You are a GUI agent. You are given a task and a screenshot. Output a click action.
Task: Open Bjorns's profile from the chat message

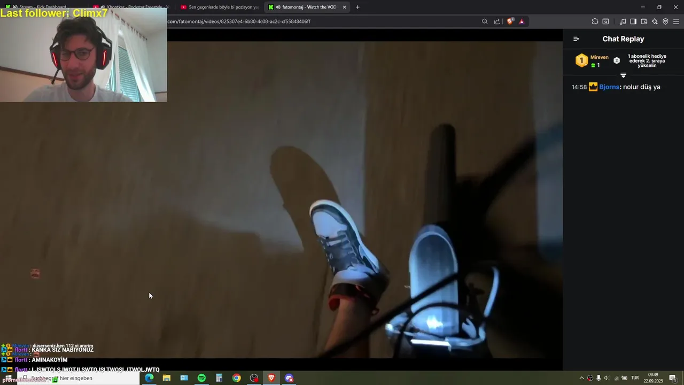(609, 87)
